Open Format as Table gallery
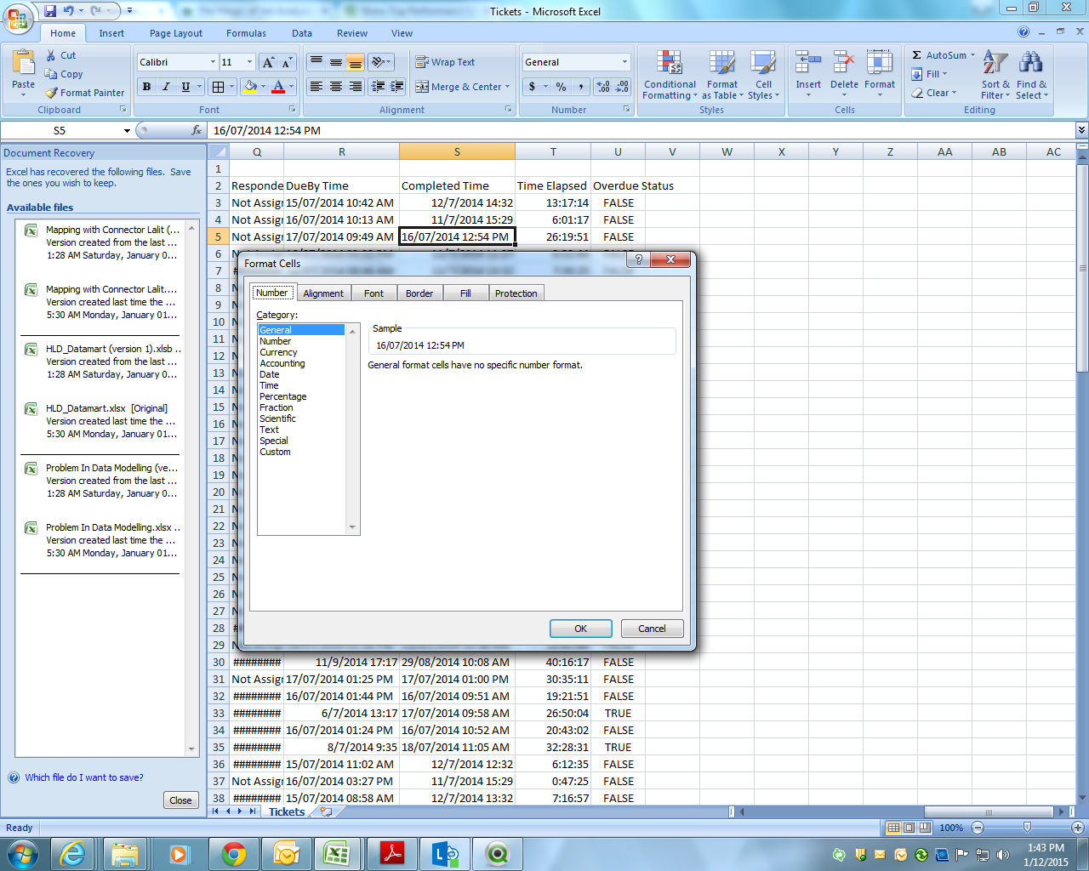Image resolution: width=1089 pixels, height=871 pixels. [x=722, y=75]
